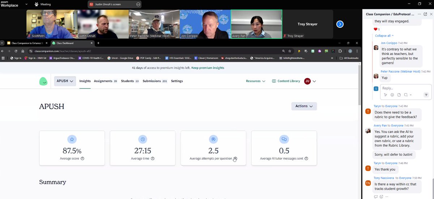The width and height of the screenshot is (434, 199).
Task: Attach file in reply box
Action: click(399, 95)
